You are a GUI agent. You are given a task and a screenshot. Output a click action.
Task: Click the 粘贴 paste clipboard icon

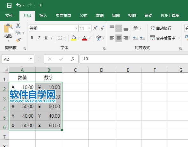[8, 28]
